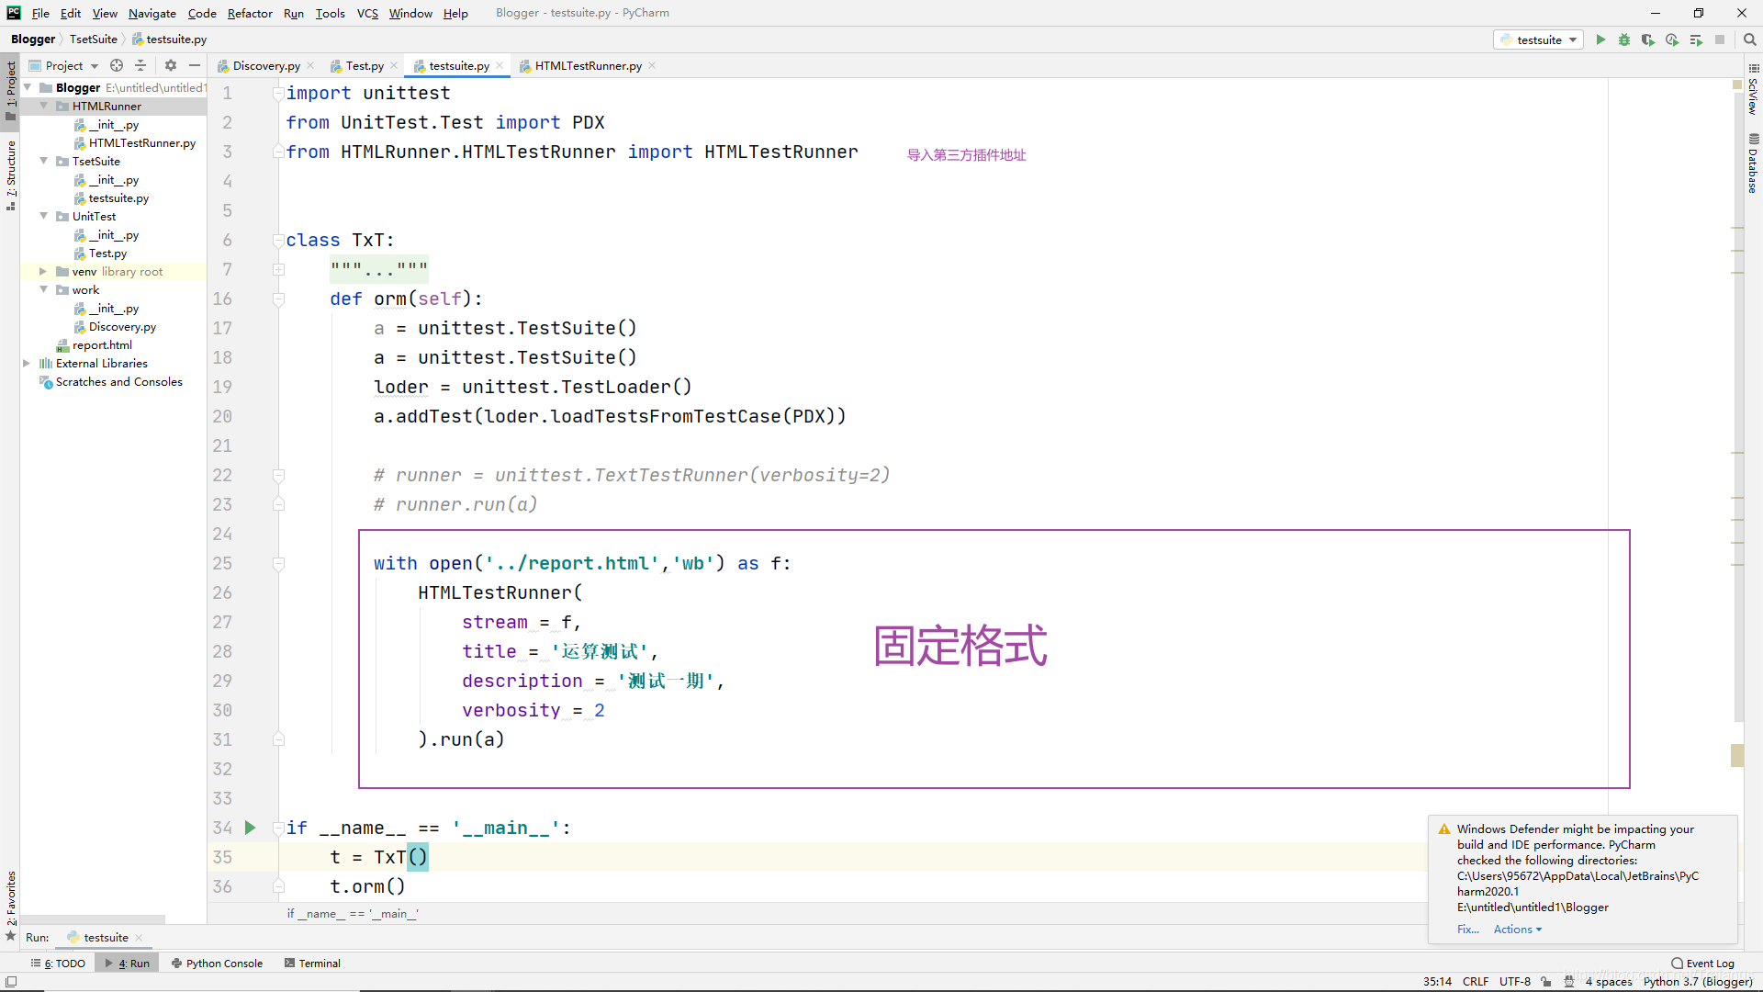Fold the if __name__ block

pos(278,828)
